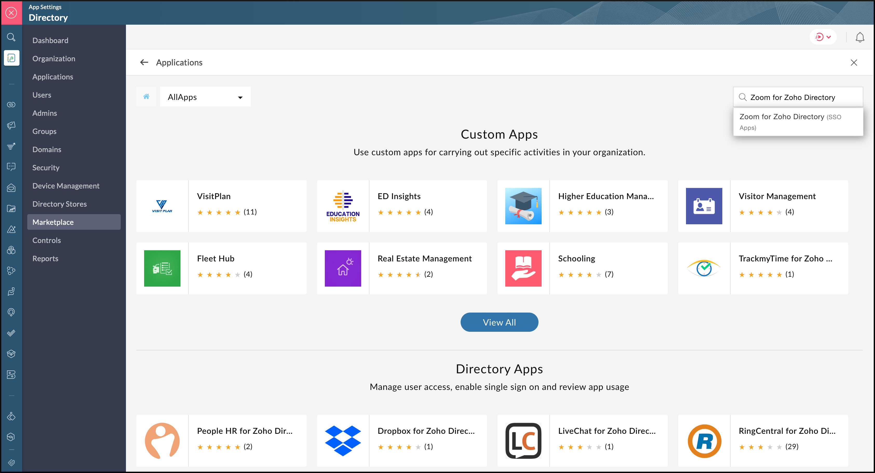This screenshot has height=473, width=875.
Task: Open the Dropbox for Zoho Directory app icon
Action: click(x=342, y=441)
